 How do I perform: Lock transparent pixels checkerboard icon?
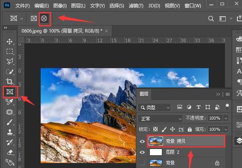[155, 129]
